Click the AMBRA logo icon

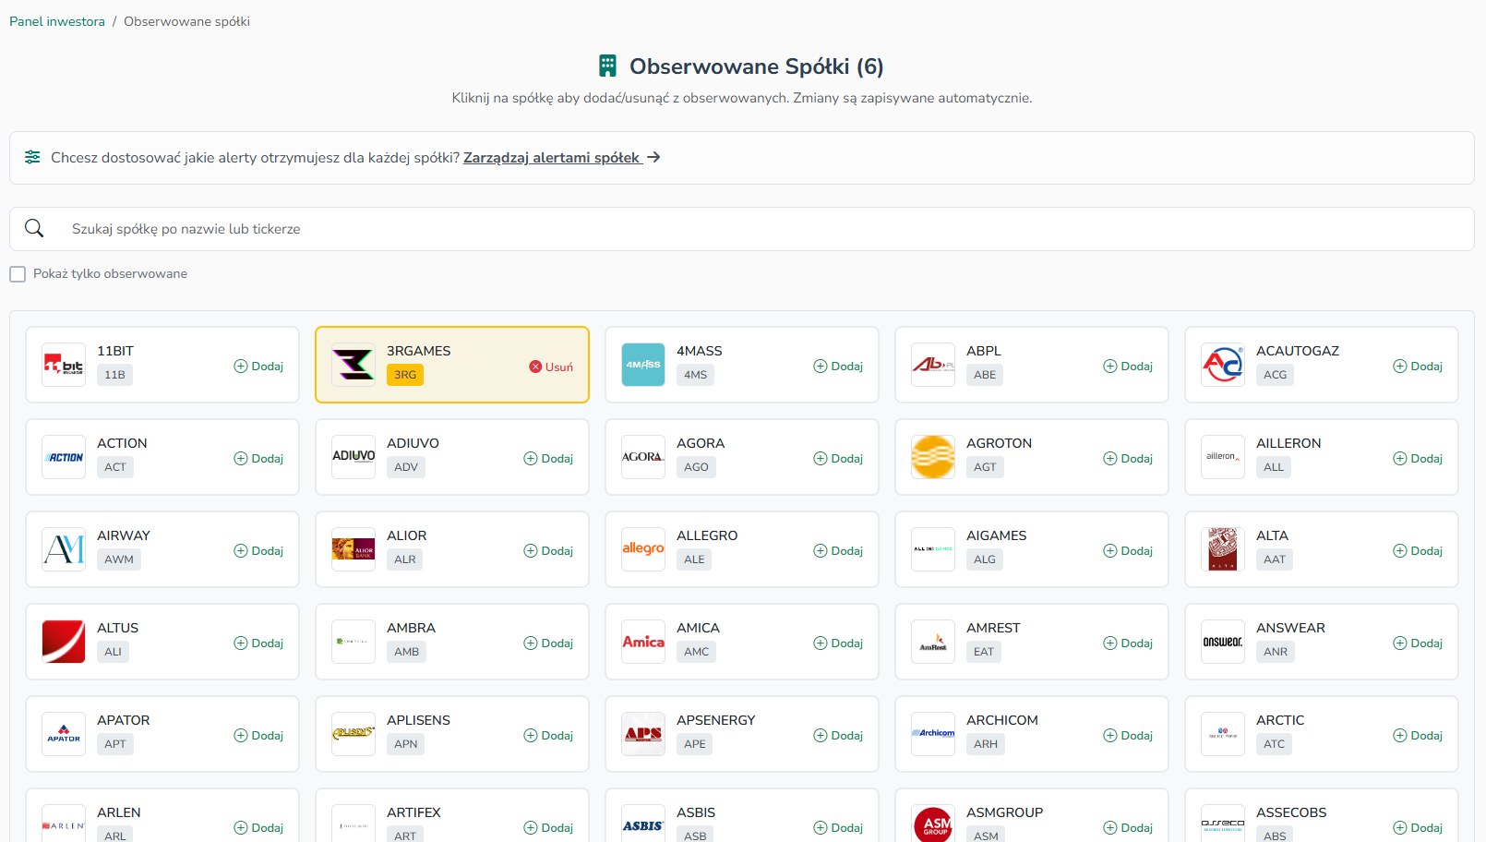tap(354, 642)
